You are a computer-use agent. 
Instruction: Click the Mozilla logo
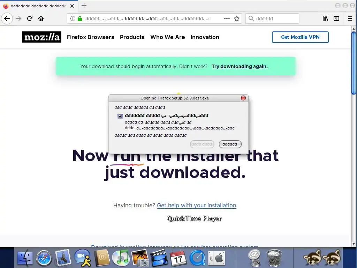pyautogui.click(x=42, y=37)
